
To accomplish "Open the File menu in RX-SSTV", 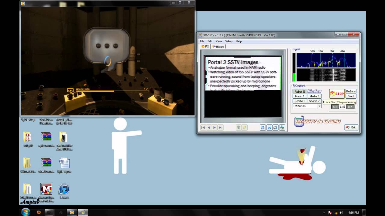I will click(x=202, y=41).
